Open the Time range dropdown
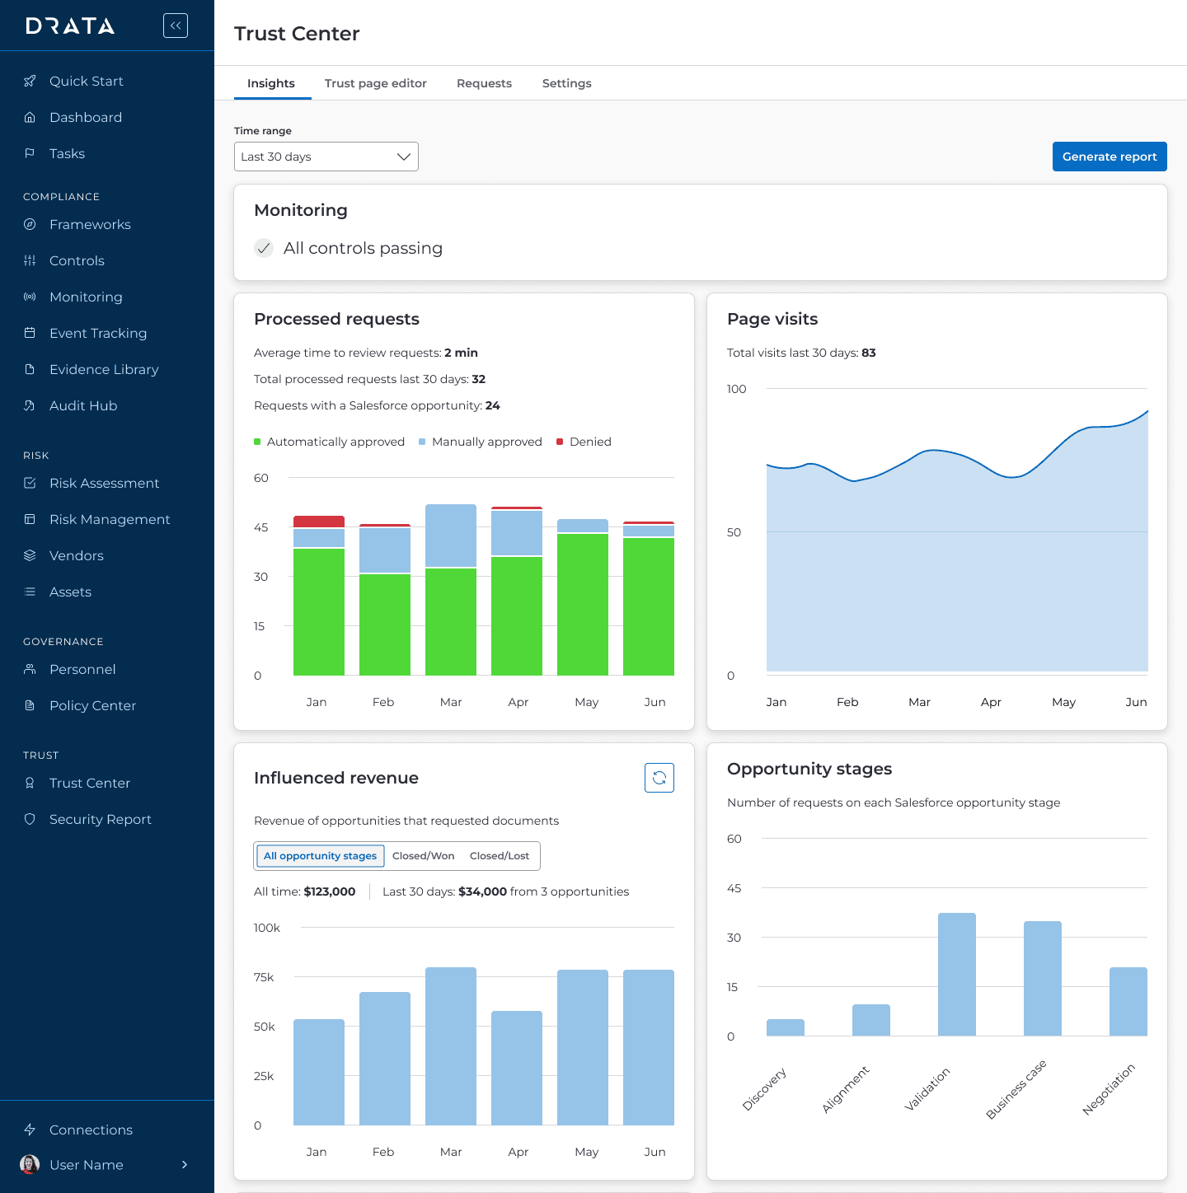 tap(326, 157)
